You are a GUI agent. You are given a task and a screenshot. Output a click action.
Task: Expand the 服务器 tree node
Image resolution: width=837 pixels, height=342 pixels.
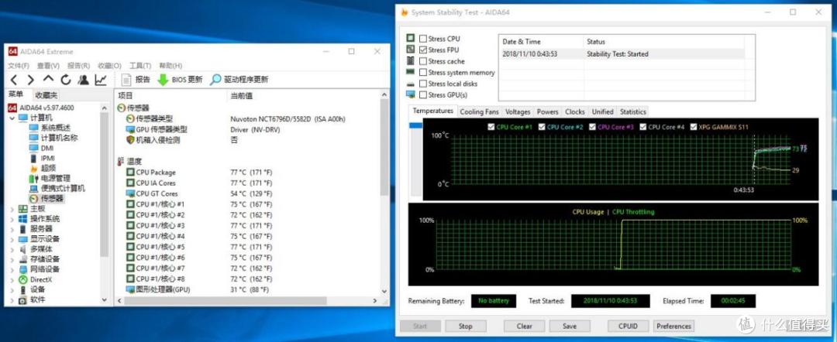(x=12, y=229)
